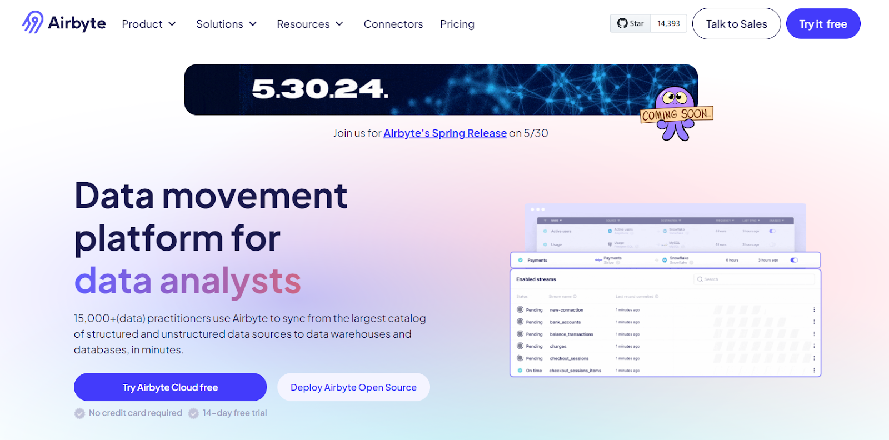Expand the Resources dropdown chevron

pos(339,24)
